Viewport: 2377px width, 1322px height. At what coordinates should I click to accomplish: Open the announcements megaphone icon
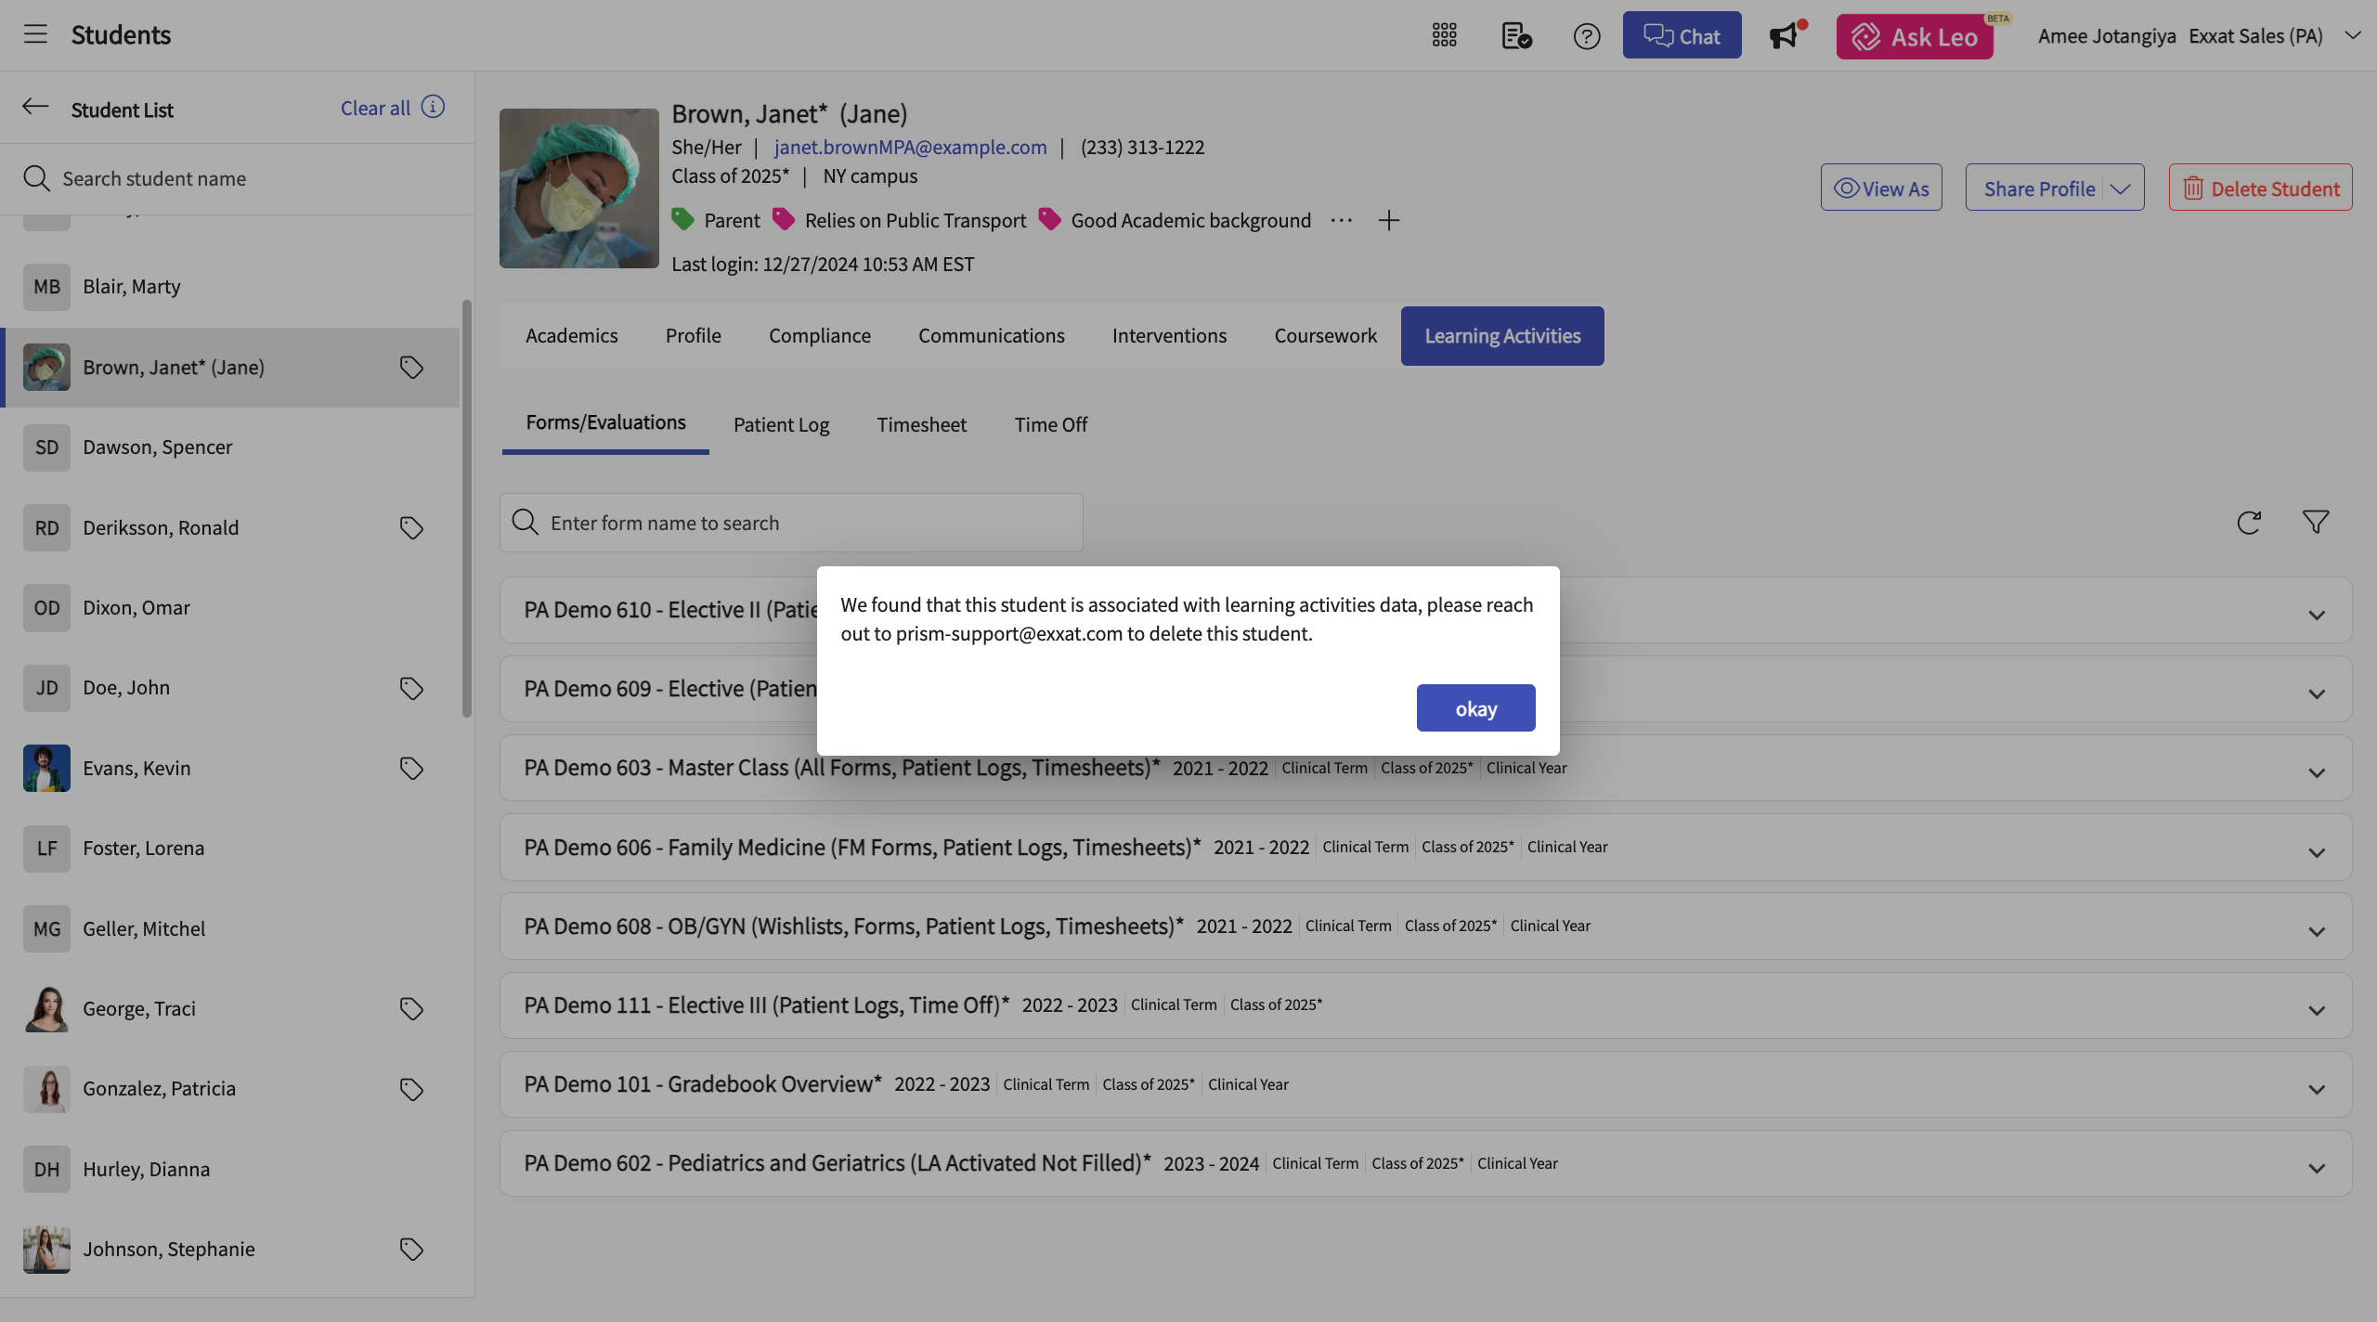tap(1783, 36)
